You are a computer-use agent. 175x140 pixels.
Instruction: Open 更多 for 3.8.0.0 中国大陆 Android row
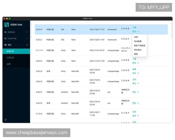coord(136,92)
